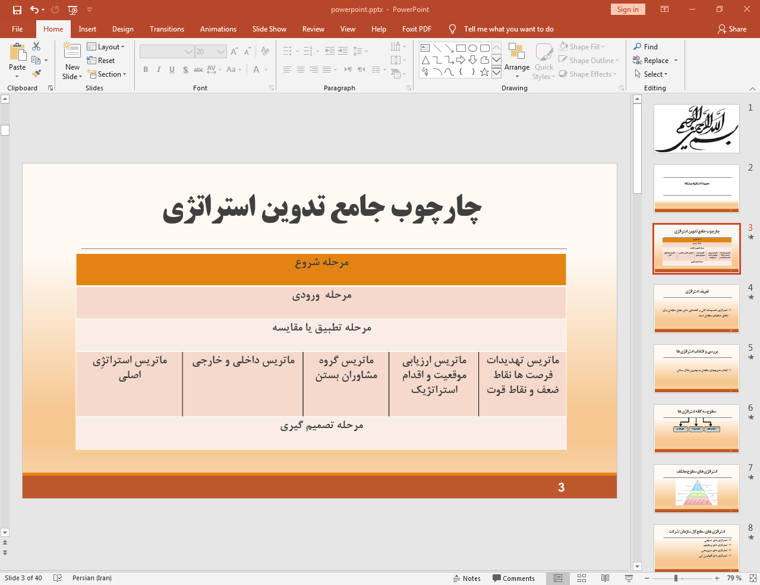Open the font size dropdown
The width and height of the screenshot is (760, 585).
point(220,52)
